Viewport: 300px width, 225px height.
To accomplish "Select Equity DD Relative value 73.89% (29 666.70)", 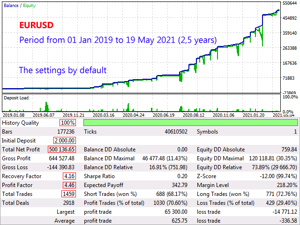I will 274,167.
